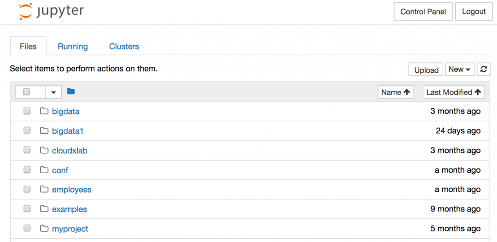The image size is (497, 242).
Task: Open the New dropdown menu
Action: pos(460,69)
